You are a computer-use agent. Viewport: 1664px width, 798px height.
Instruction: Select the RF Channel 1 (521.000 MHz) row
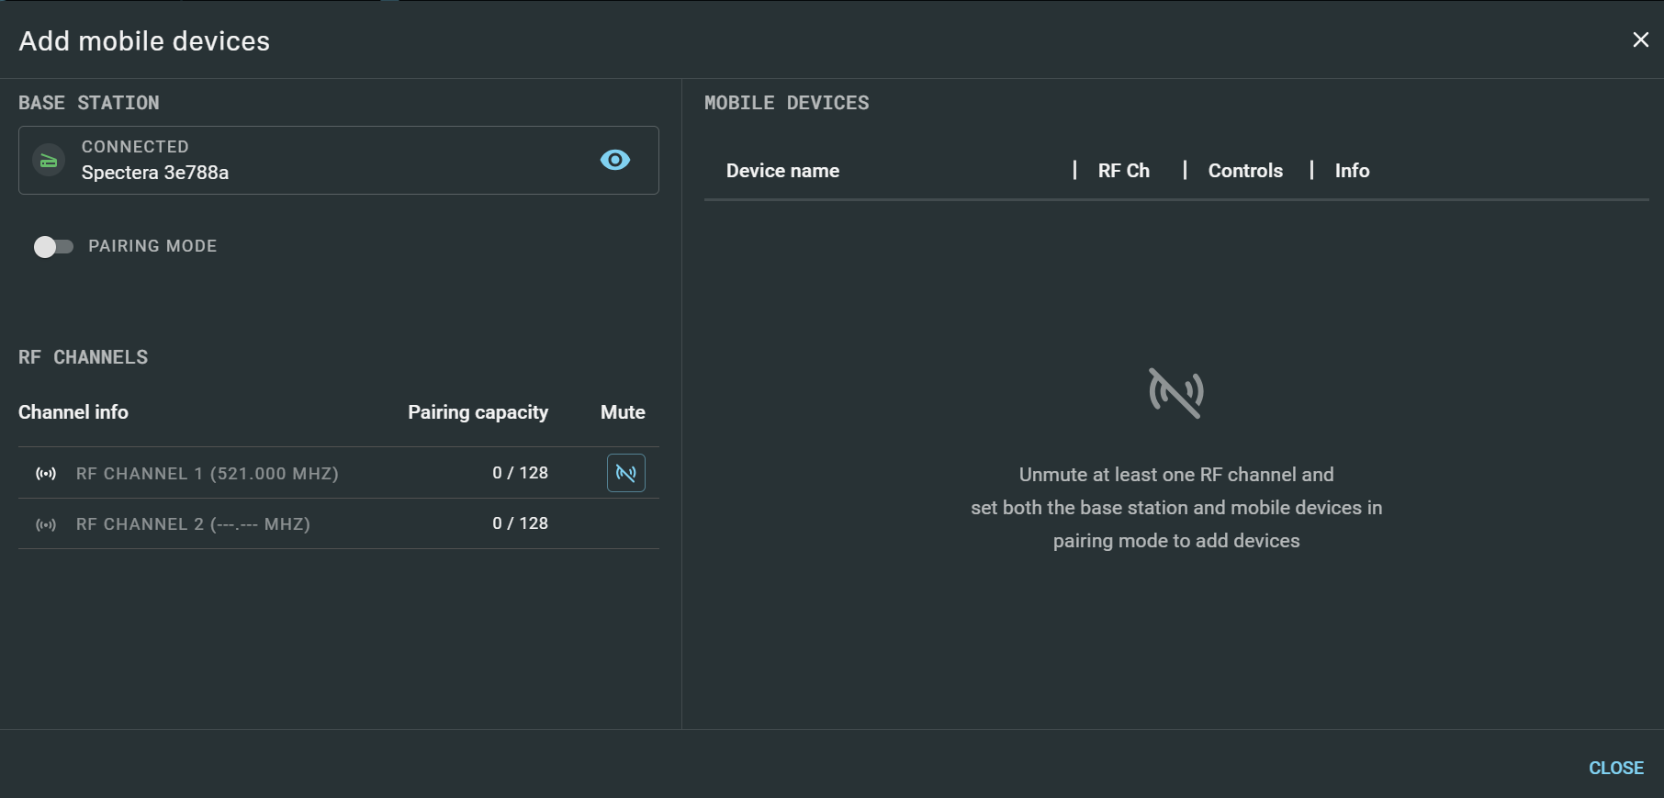(208, 474)
